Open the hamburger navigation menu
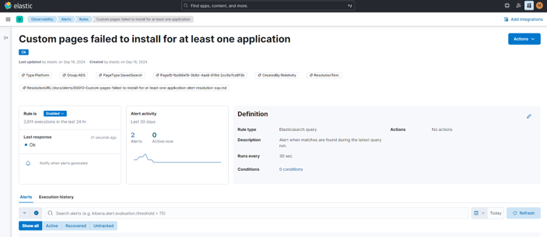 click(8, 19)
